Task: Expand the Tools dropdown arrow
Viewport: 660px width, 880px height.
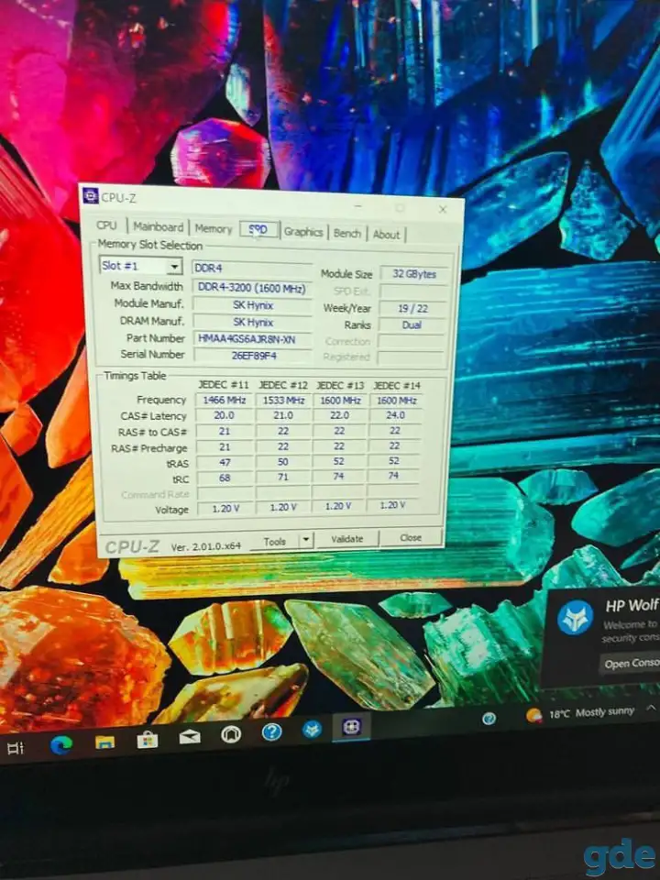Action: point(306,540)
